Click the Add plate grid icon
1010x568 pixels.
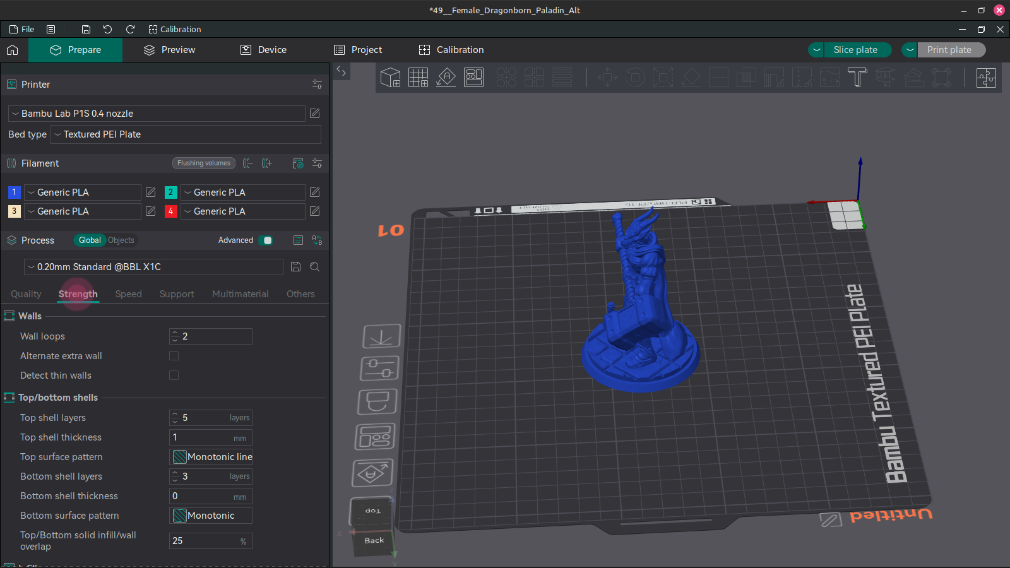[x=418, y=78]
